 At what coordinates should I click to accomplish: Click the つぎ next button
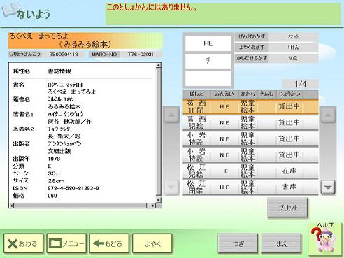tap(238, 243)
